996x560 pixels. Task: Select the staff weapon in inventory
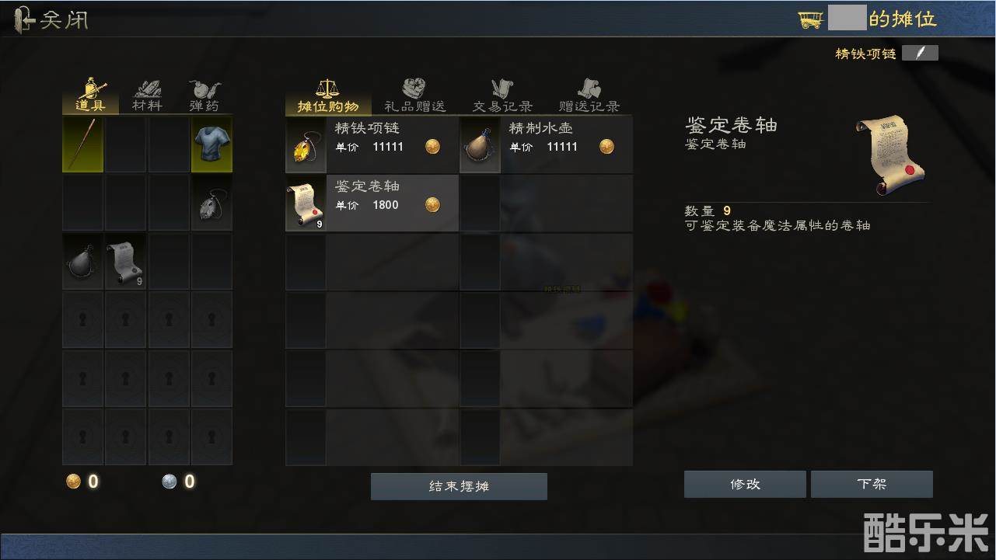coord(82,144)
